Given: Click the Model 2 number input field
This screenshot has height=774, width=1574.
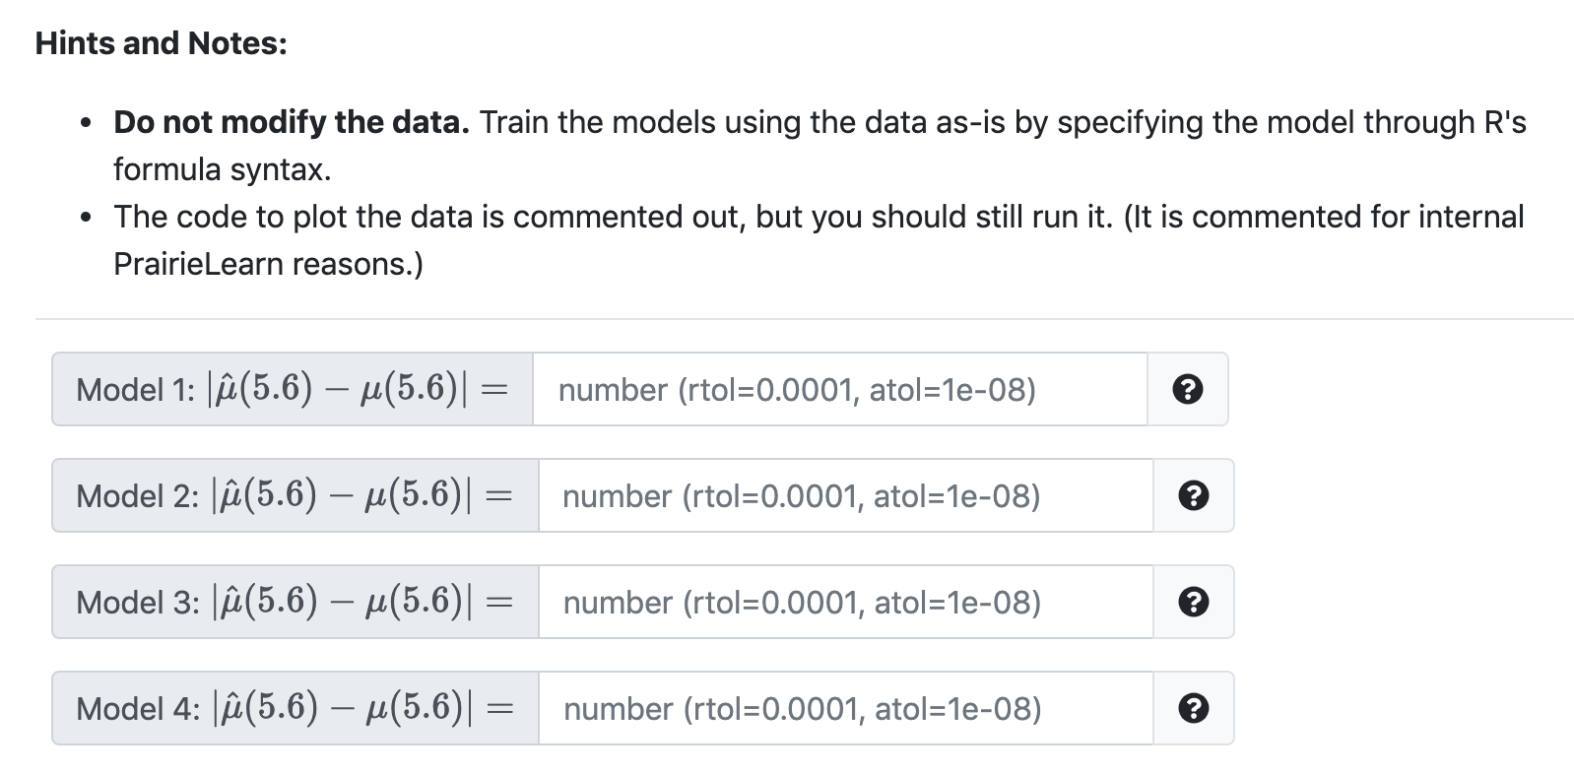Looking at the screenshot, I should pyautogui.click(x=847, y=496).
